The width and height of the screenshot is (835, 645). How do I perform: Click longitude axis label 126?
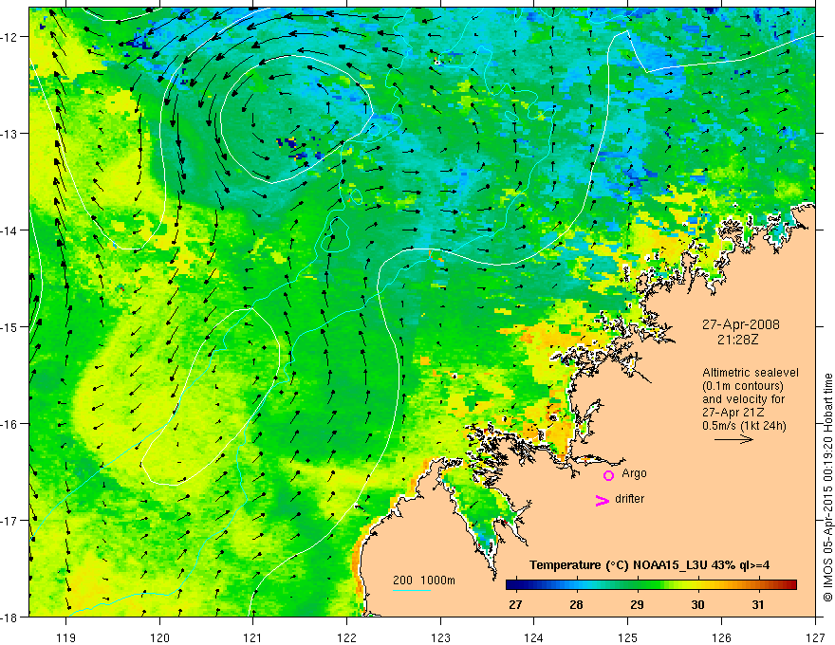[721, 637]
